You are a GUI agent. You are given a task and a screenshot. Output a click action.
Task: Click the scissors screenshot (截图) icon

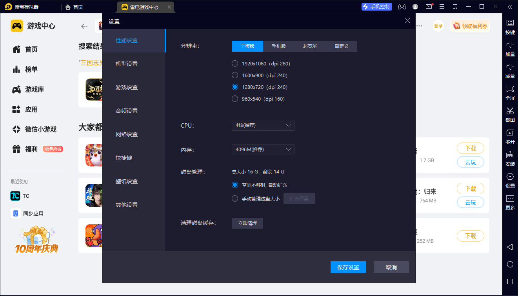click(510, 111)
